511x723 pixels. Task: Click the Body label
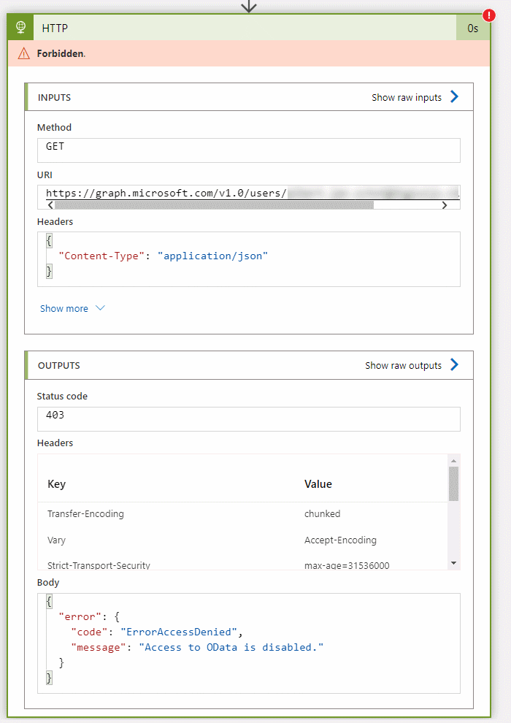pyautogui.click(x=48, y=582)
